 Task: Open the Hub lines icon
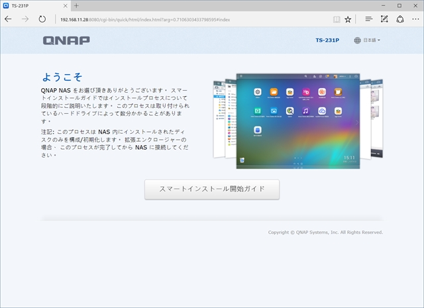tap(369, 19)
